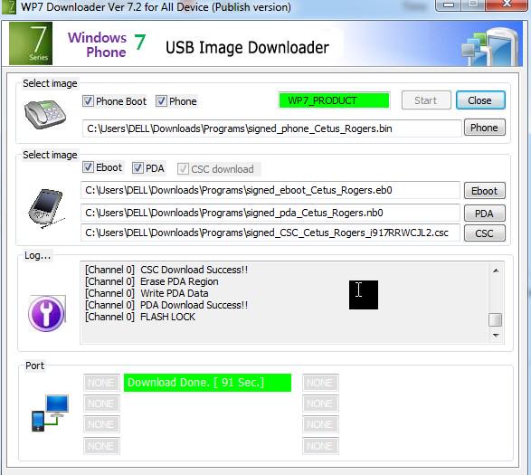Toggle the Phone Boot checkbox
This screenshot has height=475, width=531.
click(88, 101)
